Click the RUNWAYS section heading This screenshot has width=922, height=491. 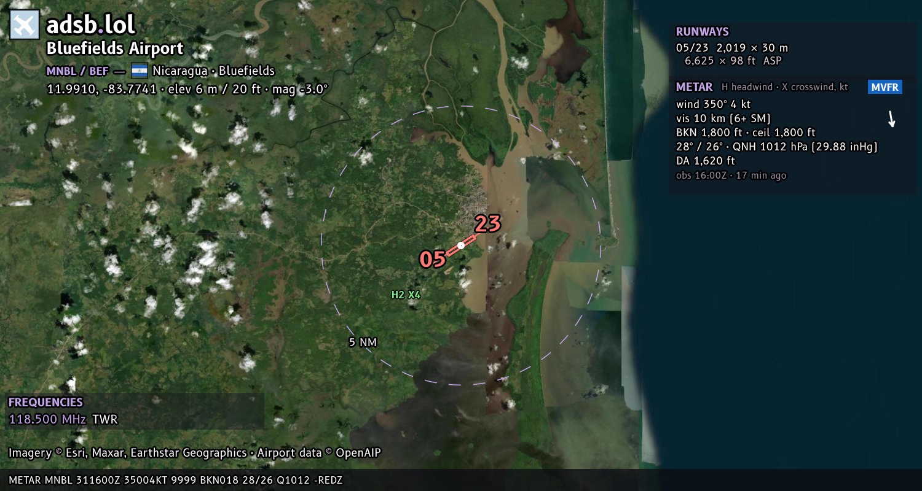point(702,32)
